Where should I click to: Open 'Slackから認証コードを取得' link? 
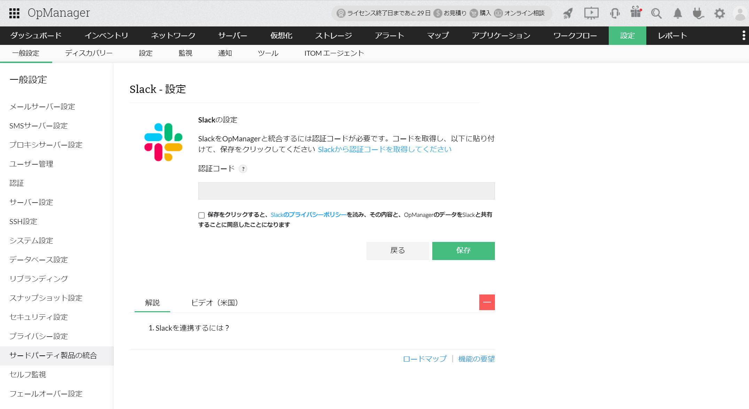(385, 149)
